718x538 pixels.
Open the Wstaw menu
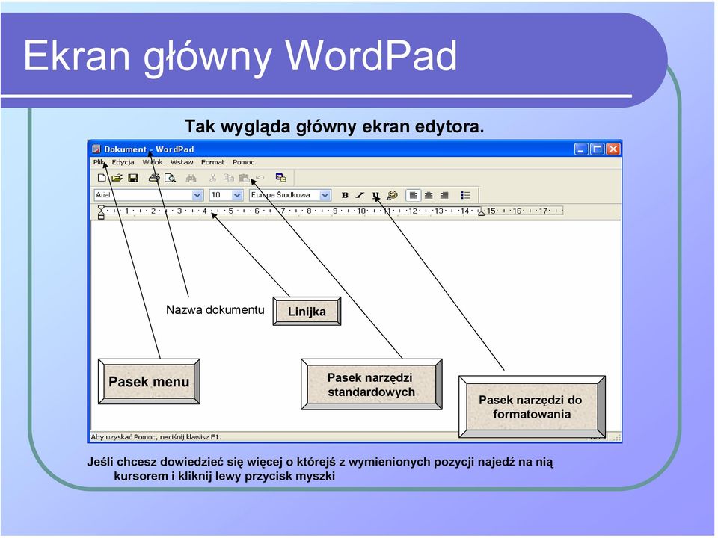click(x=182, y=162)
